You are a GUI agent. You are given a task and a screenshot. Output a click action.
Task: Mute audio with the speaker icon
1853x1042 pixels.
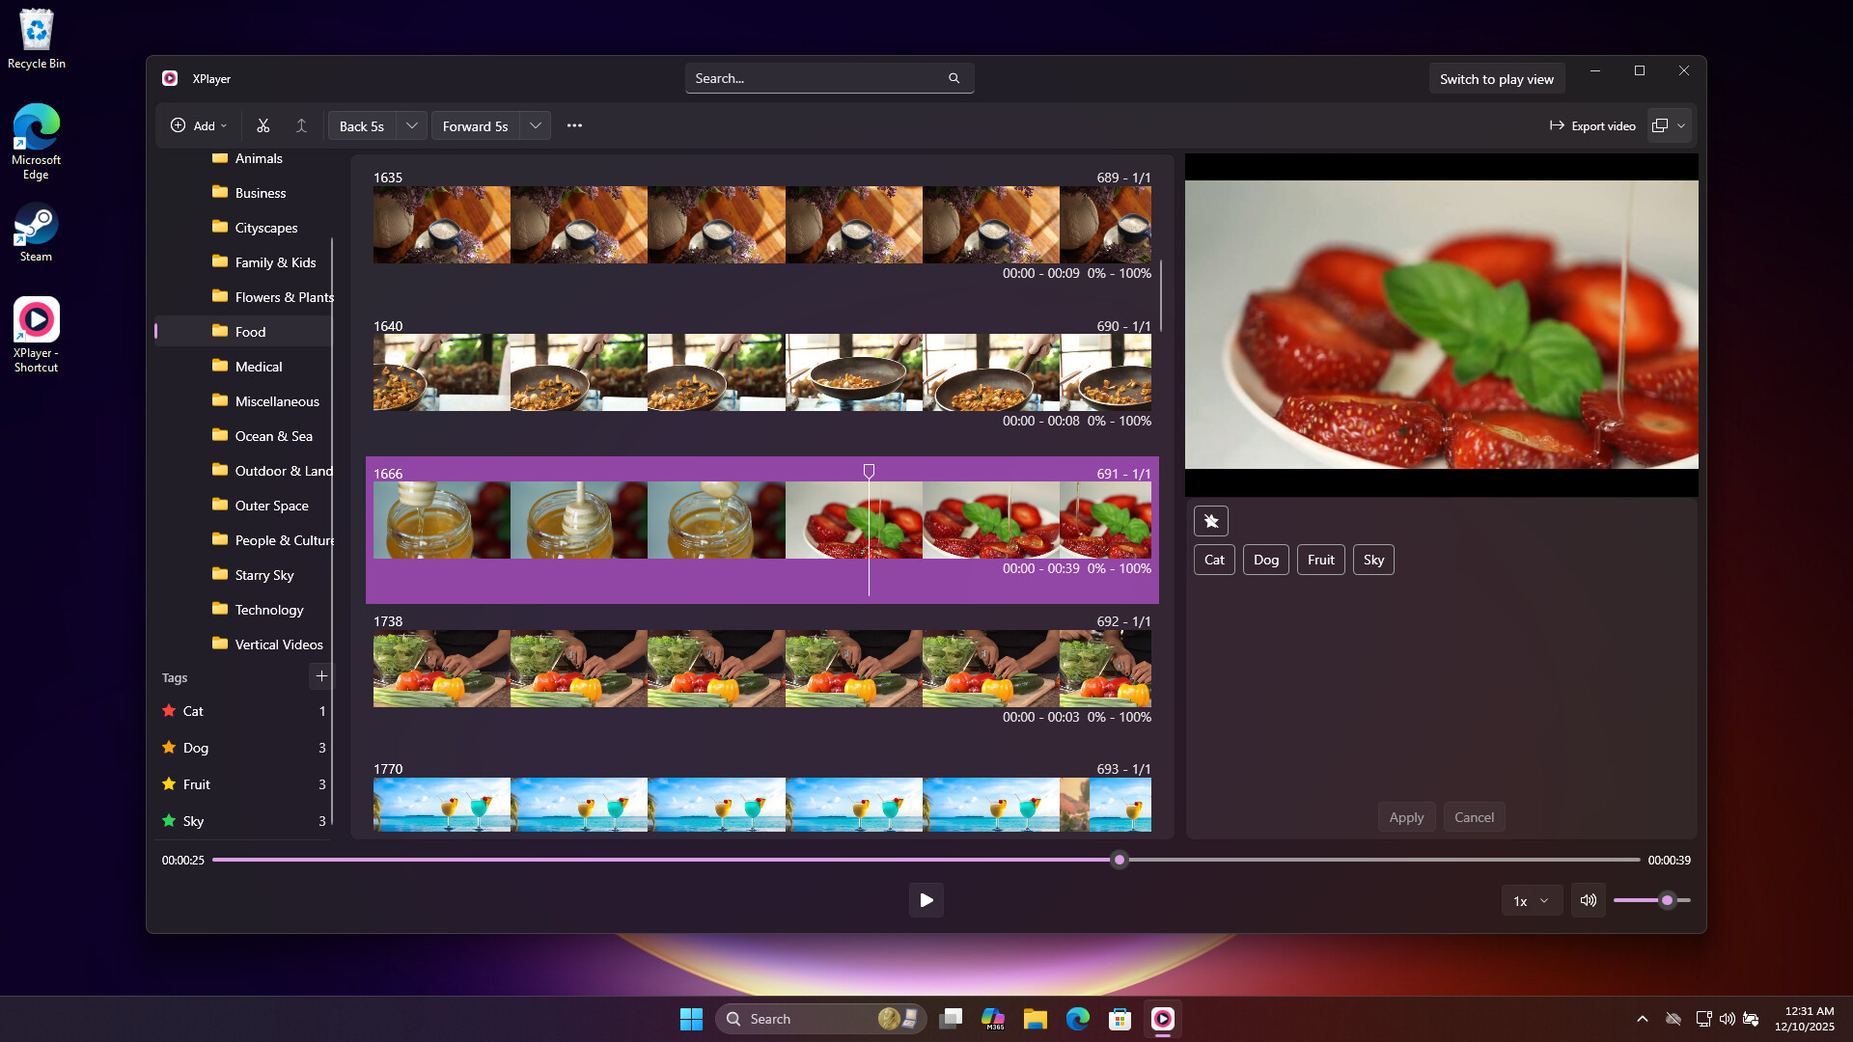click(1588, 900)
